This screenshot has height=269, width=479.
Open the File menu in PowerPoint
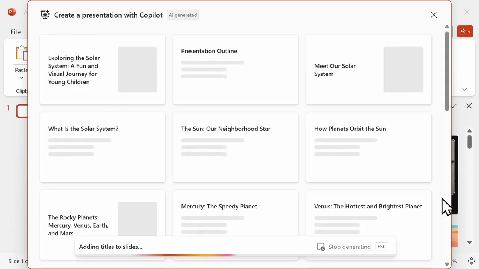click(x=15, y=32)
